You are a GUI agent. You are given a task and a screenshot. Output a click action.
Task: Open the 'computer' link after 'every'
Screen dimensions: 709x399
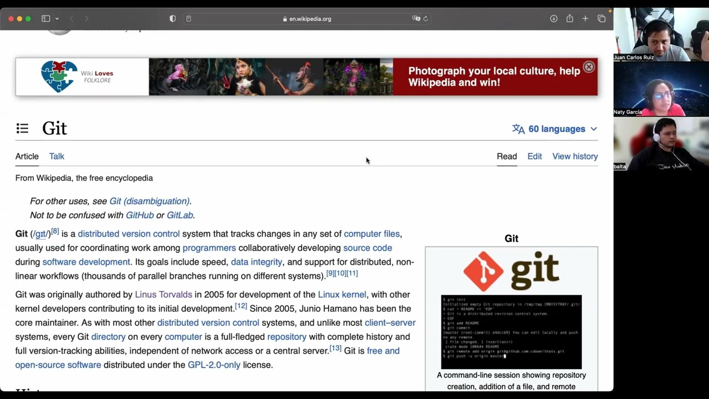183,336
